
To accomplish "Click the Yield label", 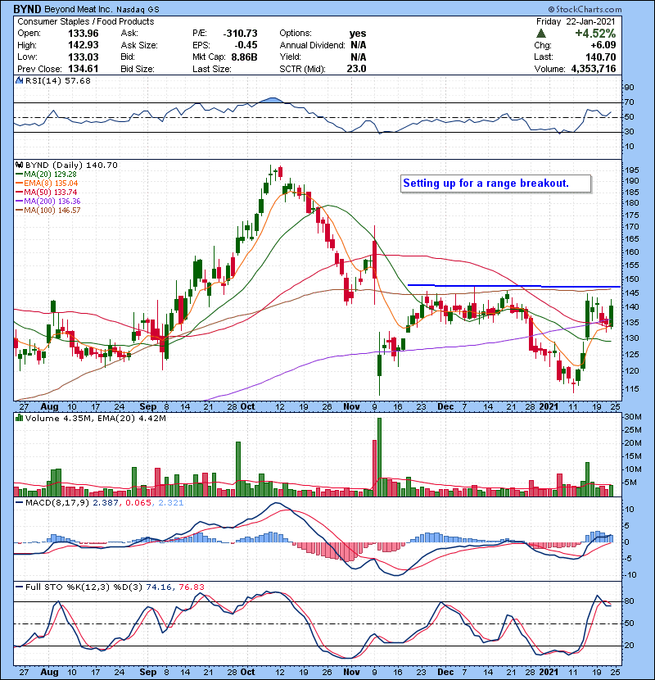I will [290, 57].
